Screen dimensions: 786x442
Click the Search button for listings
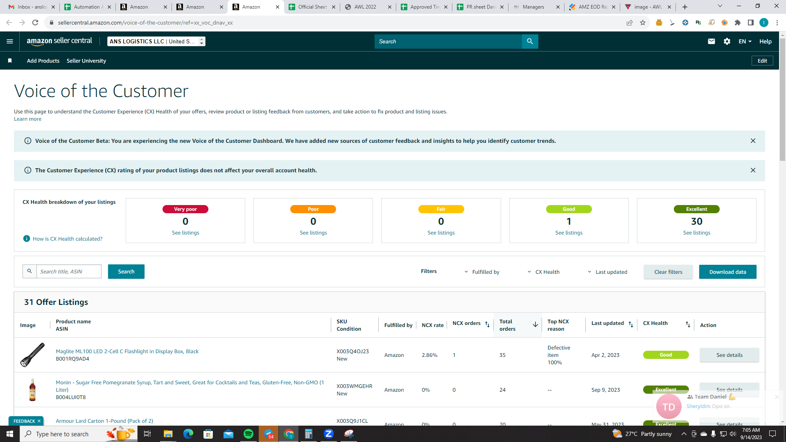click(x=126, y=271)
